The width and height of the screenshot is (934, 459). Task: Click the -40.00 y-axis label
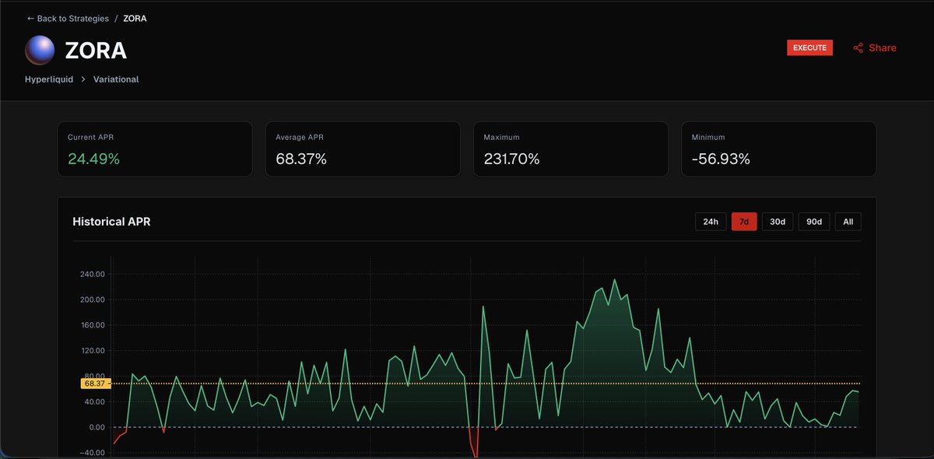pyautogui.click(x=93, y=453)
